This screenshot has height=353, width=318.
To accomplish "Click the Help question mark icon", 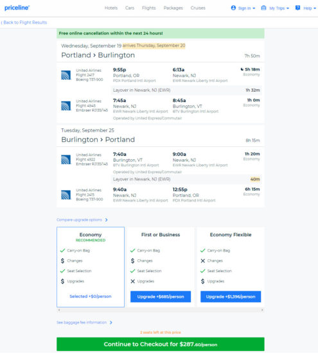I will click(297, 8).
